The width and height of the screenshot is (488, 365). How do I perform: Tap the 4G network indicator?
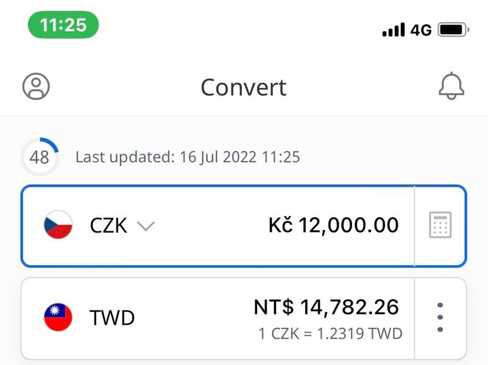[x=421, y=29]
